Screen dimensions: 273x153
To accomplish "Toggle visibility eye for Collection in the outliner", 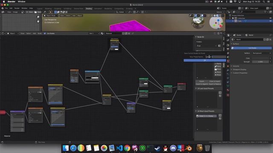I will [x=270, y=18].
